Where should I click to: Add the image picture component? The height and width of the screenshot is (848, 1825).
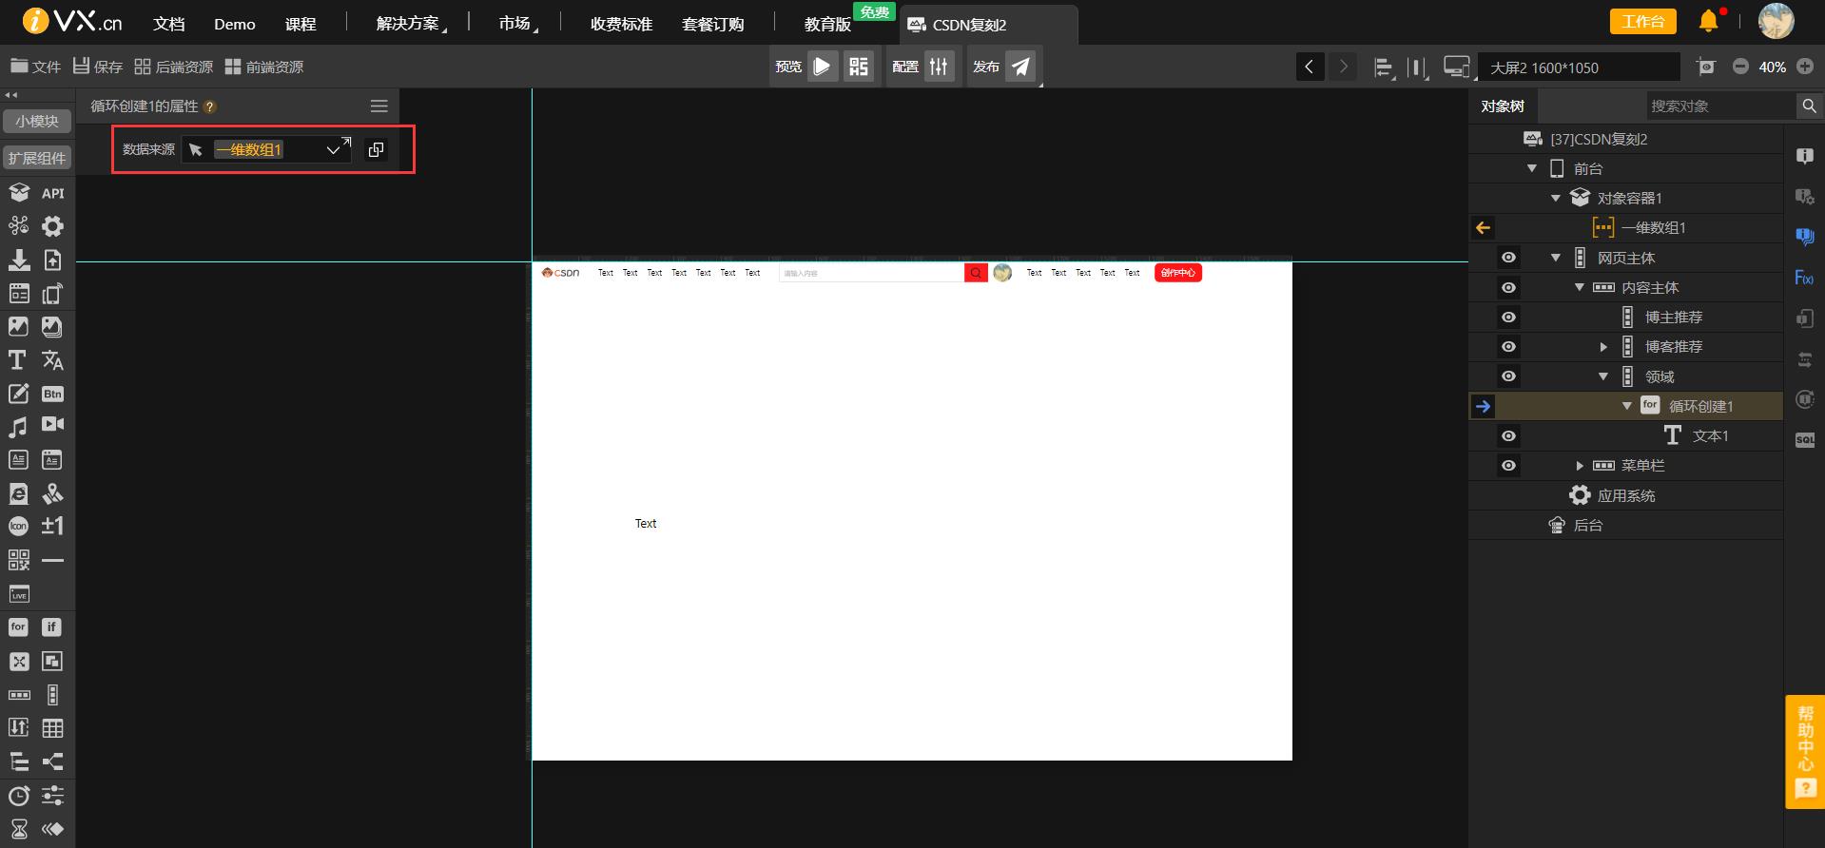(18, 326)
